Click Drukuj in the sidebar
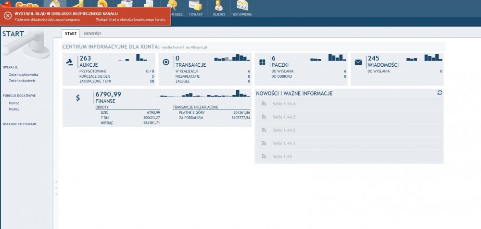 (14, 109)
